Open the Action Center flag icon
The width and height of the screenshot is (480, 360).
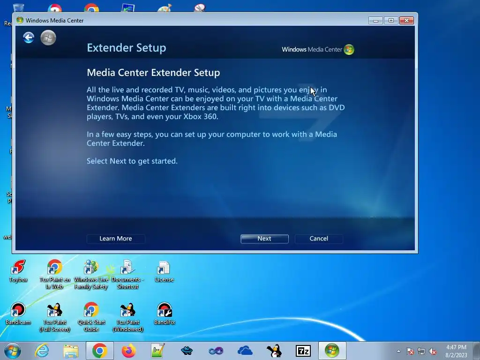(x=410, y=351)
